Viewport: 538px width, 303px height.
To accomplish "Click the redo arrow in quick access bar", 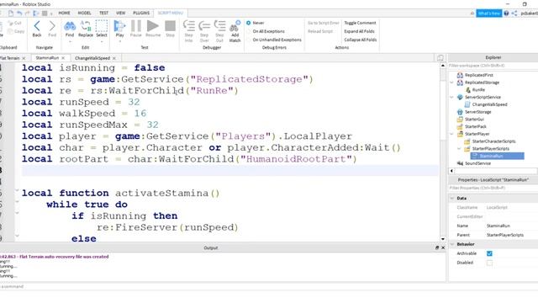I will pos(28,13).
